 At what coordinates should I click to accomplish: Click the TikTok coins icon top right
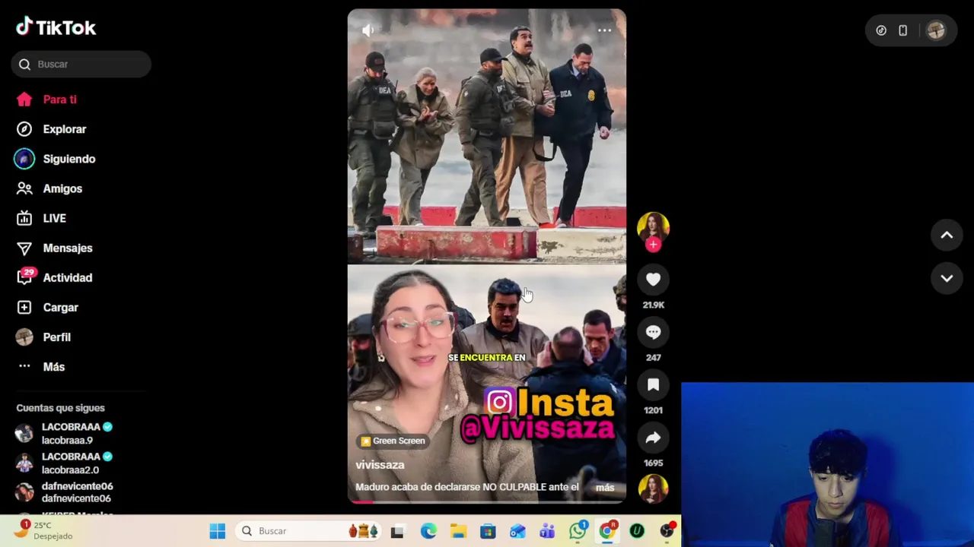[x=881, y=30]
